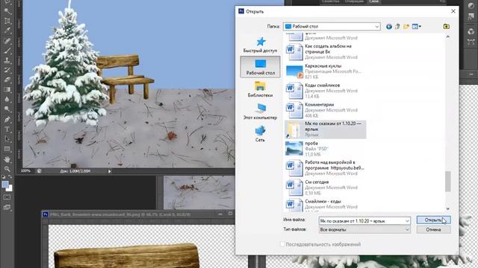Switch to the Слои panel tab
Image resolution: width=478 pixels, height=268 pixels.
[x=374, y=1]
